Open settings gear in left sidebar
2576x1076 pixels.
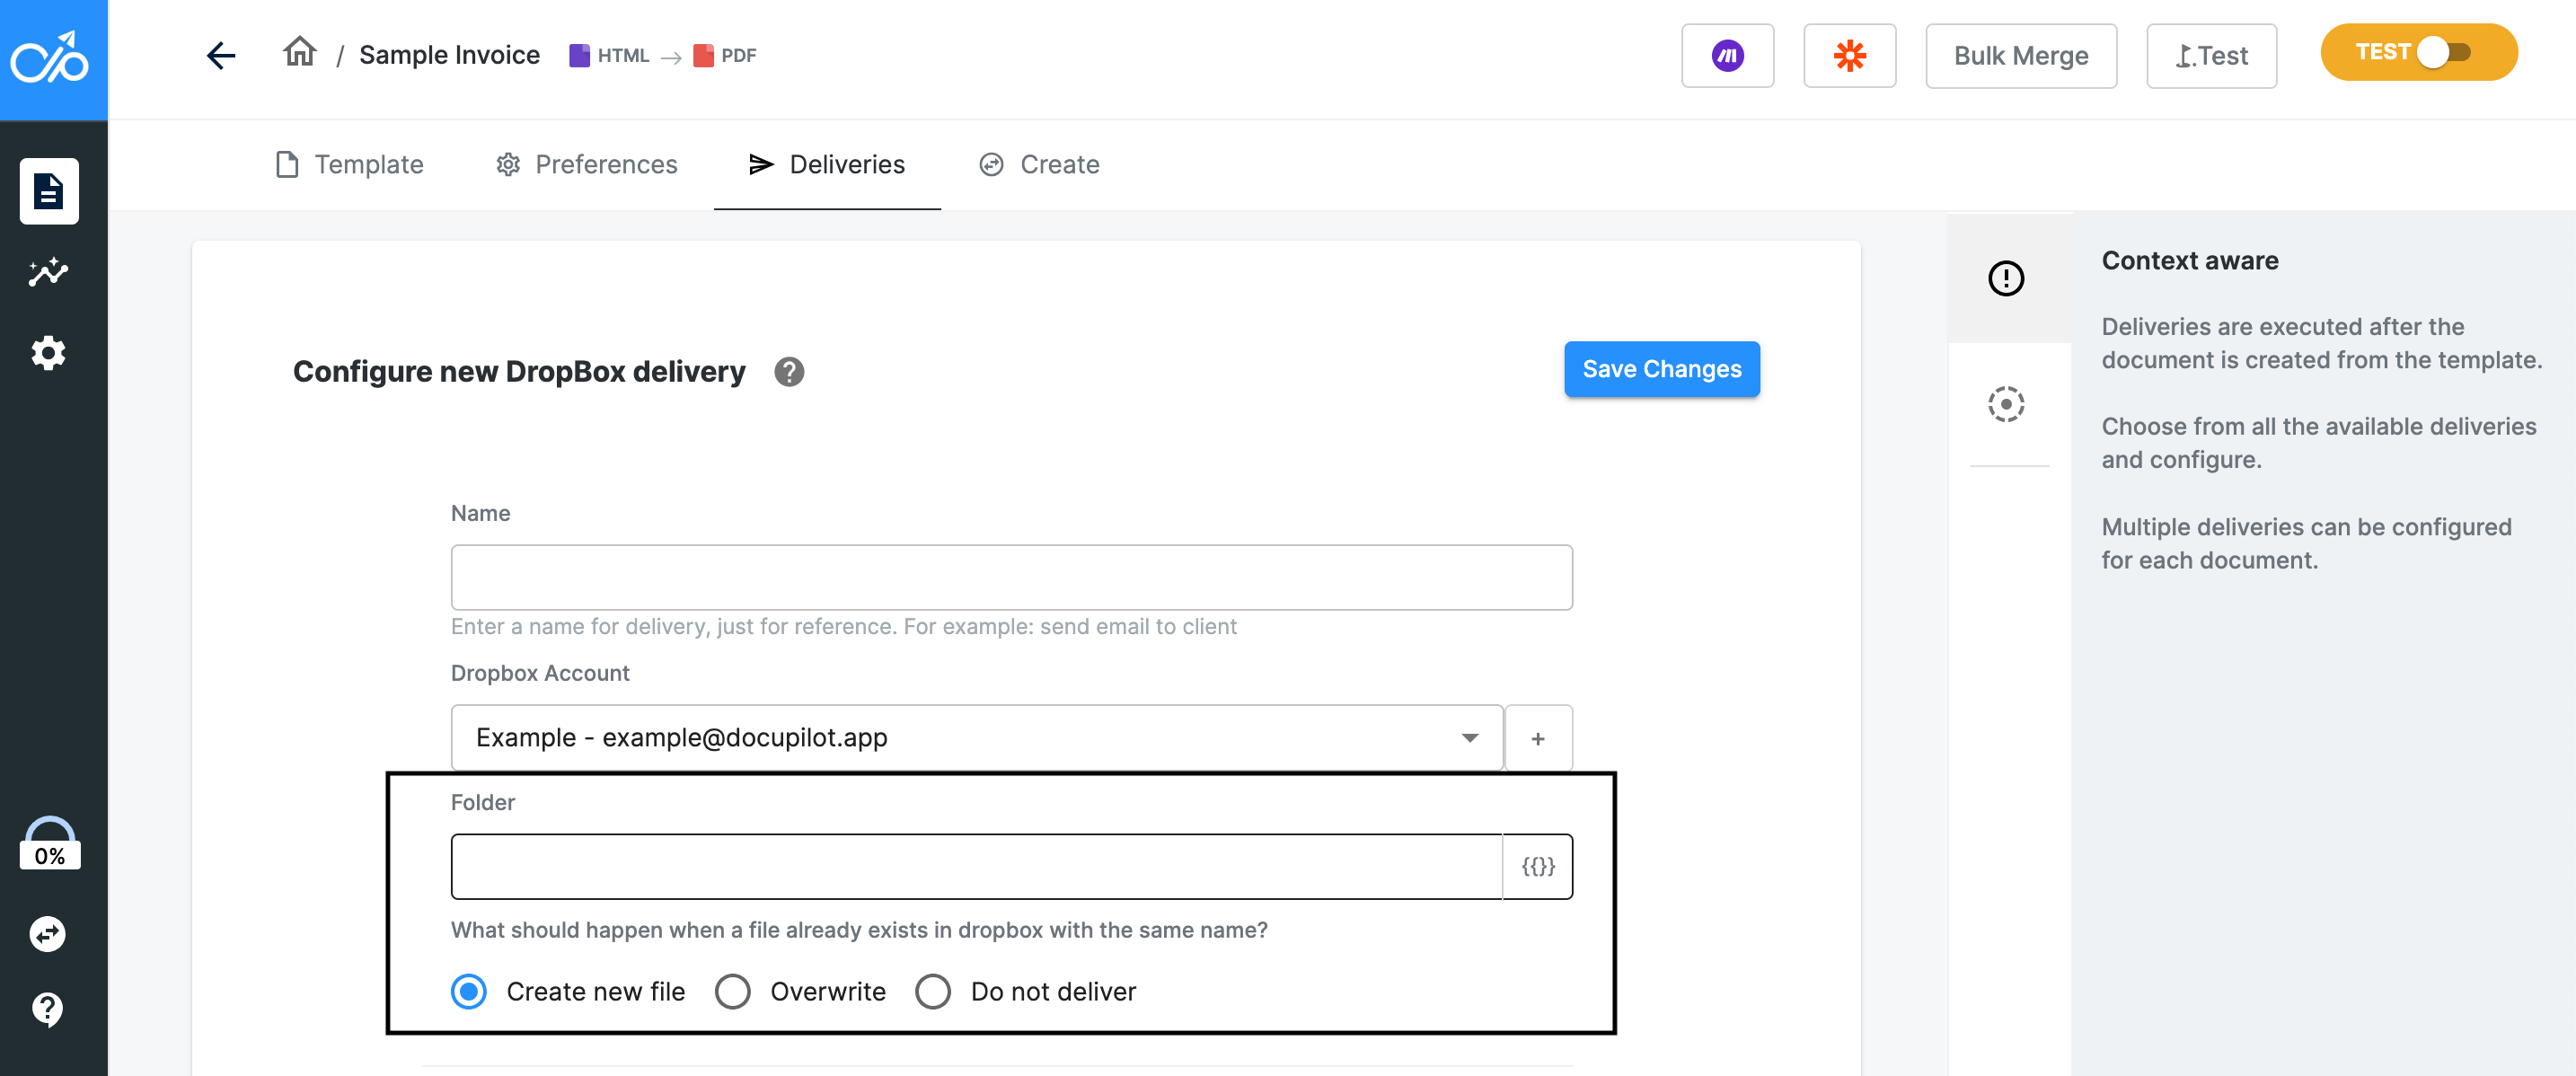click(49, 353)
